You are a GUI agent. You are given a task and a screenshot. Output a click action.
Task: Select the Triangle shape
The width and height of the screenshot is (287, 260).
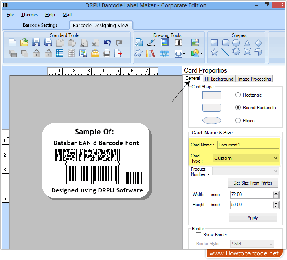coord(247,43)
